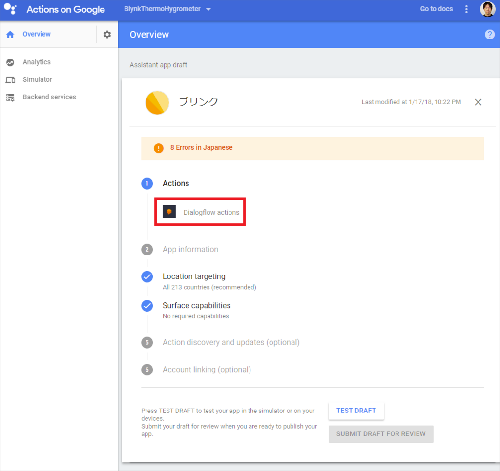Expand Account linking (optional) step
Image resolution: width=500 pixels, height=471 pixels.
click(207, 370)
